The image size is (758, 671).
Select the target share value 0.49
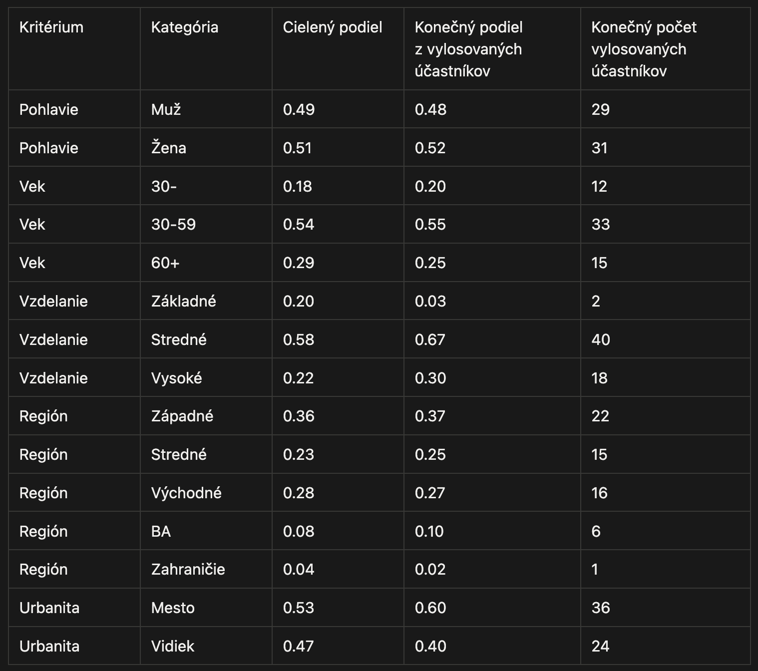pos(299,109)
